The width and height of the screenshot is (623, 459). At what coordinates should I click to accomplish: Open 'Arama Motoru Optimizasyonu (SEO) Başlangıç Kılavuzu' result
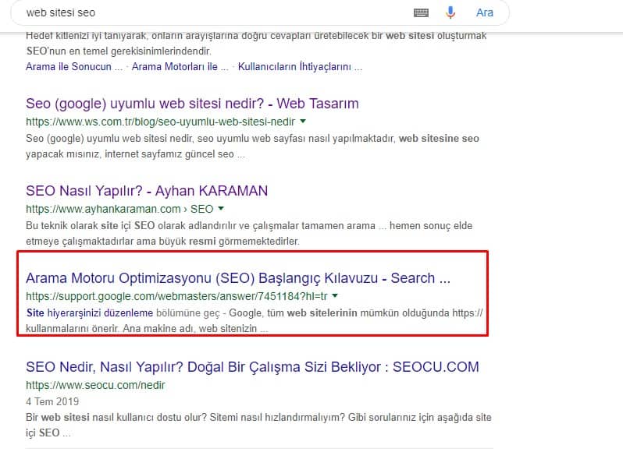point(238,278)
